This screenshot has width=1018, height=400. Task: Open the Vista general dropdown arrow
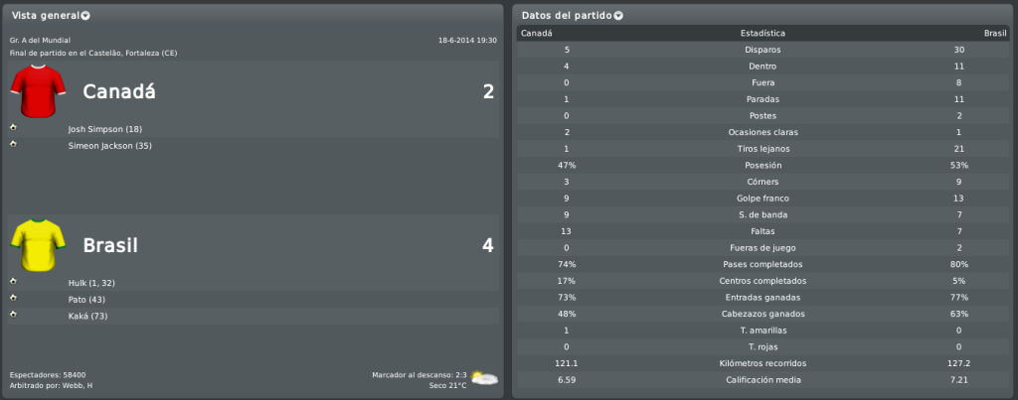click(85, 16)
